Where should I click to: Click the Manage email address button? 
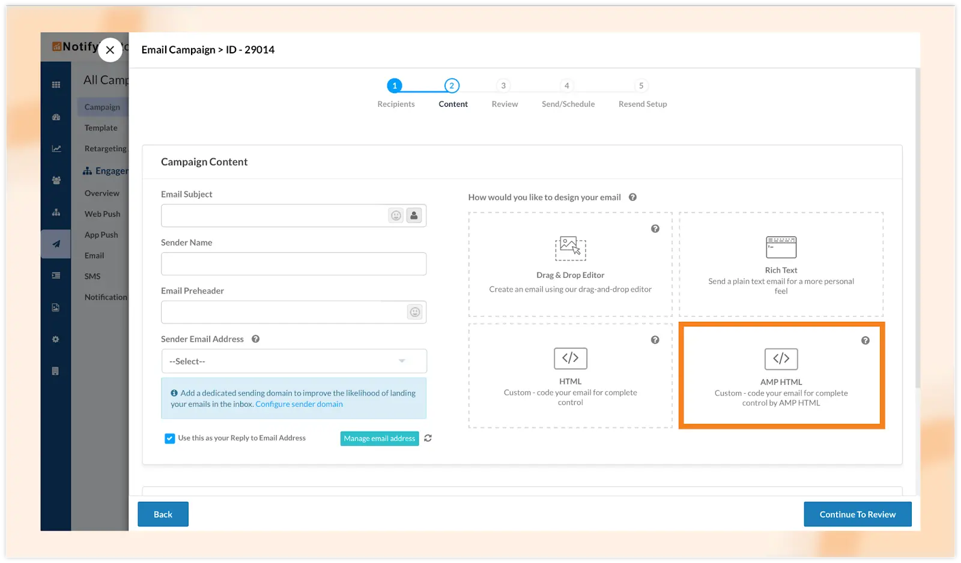tap(379, 439)
